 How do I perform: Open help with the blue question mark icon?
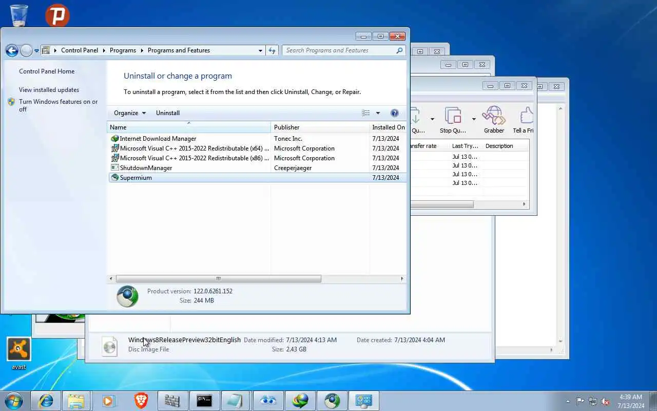[x=395, y=113]
